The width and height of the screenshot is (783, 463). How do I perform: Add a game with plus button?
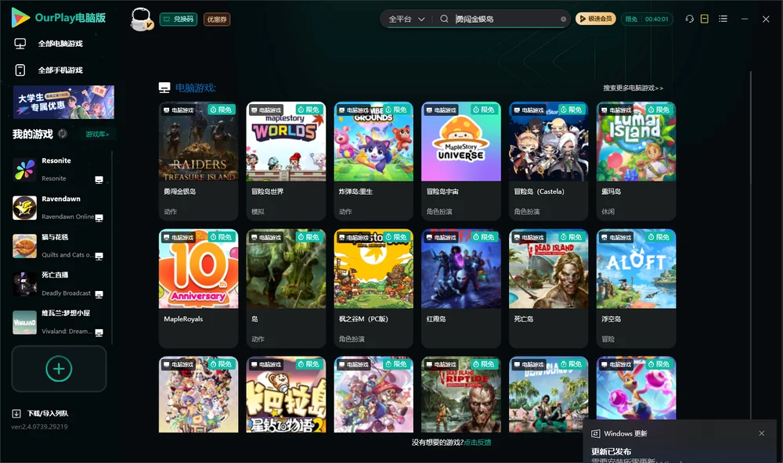pyautogui.click(x=59, y=368)
